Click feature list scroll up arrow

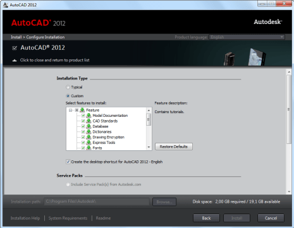[149, 111]
